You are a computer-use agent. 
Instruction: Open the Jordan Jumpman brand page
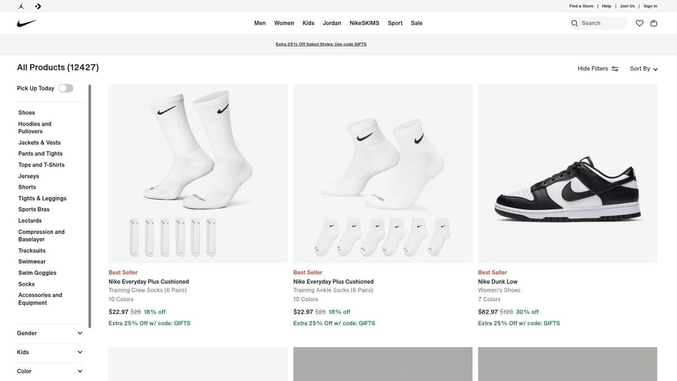pyautogui.click(x=21, y=6)
